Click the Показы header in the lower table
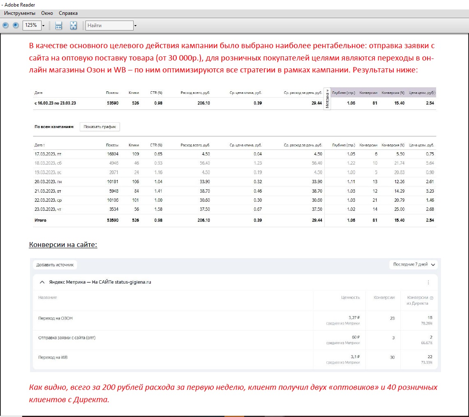Viewport: 469px width, 417px height. (x=112, y=145)
